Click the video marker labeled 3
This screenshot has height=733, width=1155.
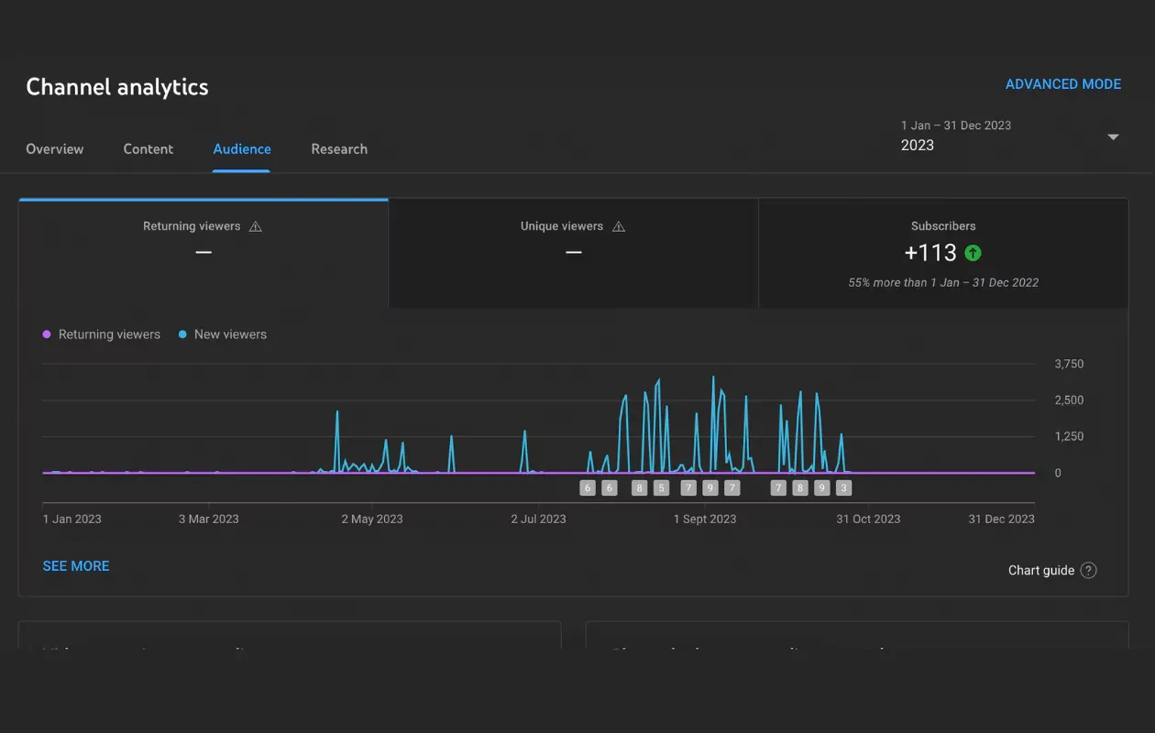click(x=844, y=487)
